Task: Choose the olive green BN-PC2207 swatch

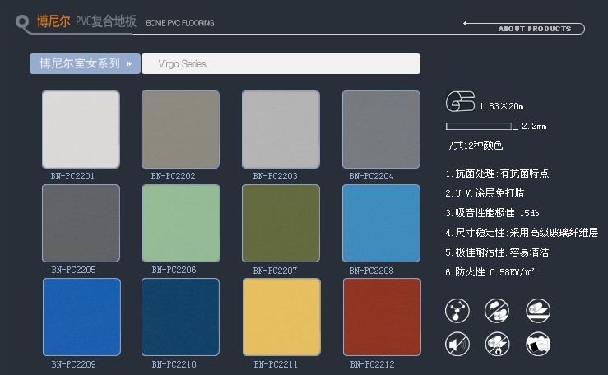Action: point(281,223)
